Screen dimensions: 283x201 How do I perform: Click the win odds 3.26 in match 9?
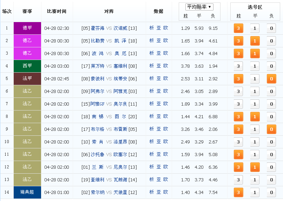(185, 129)
